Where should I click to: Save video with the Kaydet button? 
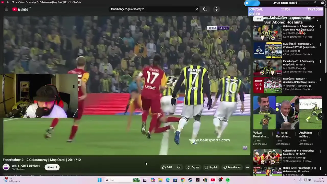tap(211, 167)
